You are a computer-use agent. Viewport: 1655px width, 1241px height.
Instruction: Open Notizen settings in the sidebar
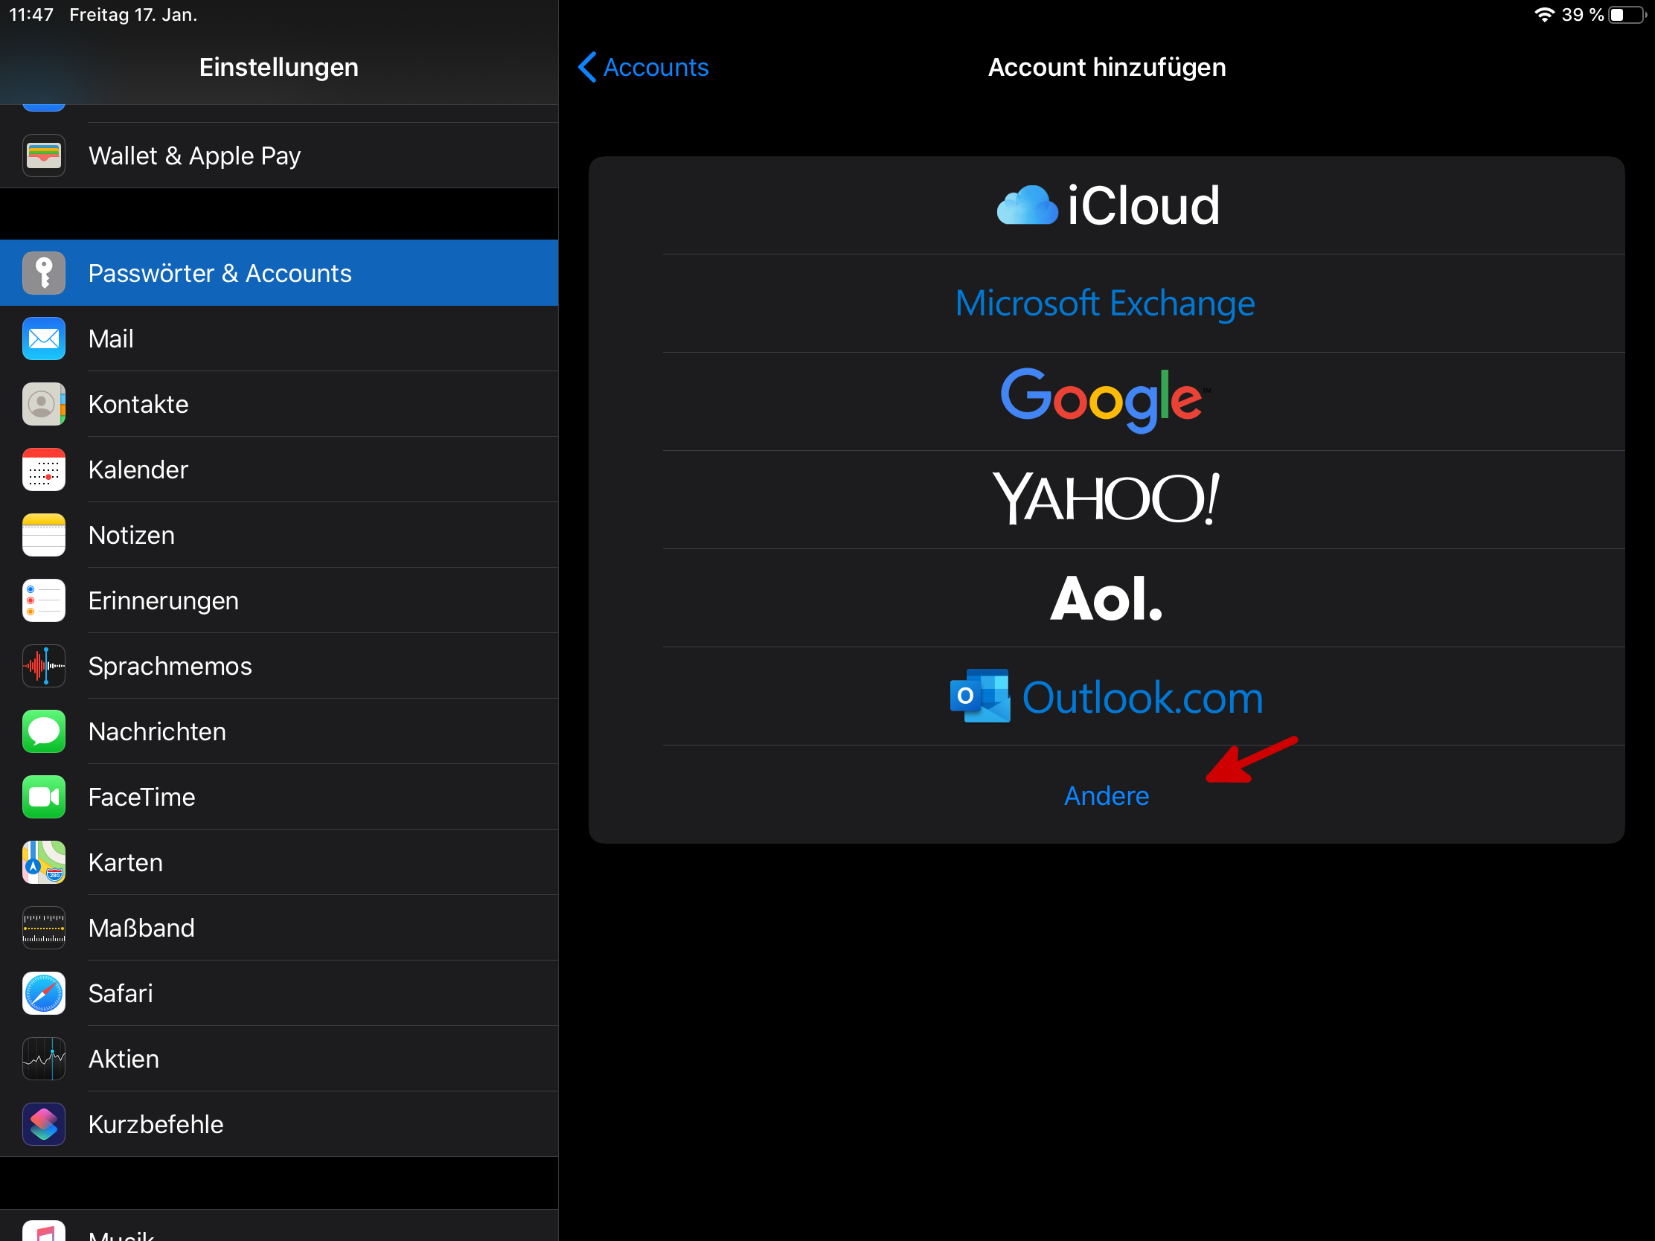[x=132, y=535]
